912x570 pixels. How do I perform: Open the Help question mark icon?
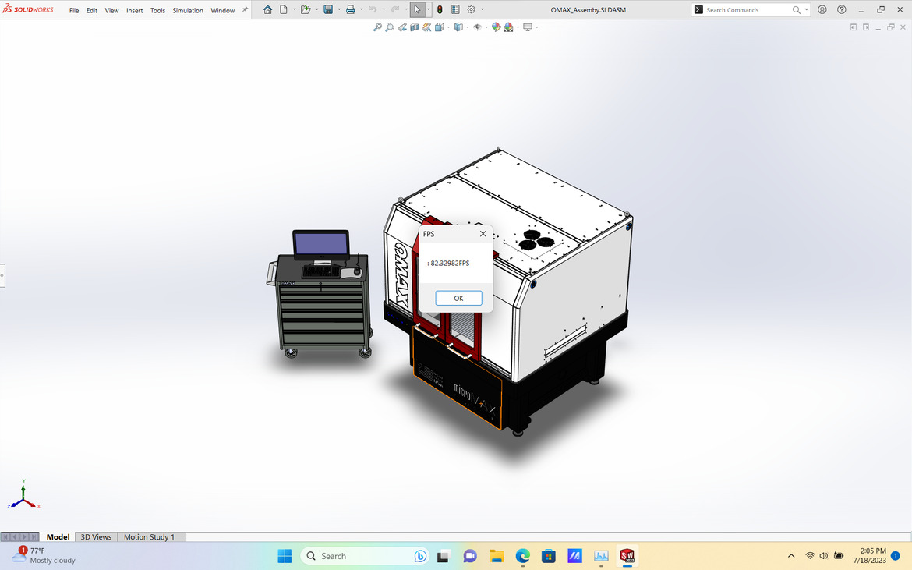coord(842,9)
